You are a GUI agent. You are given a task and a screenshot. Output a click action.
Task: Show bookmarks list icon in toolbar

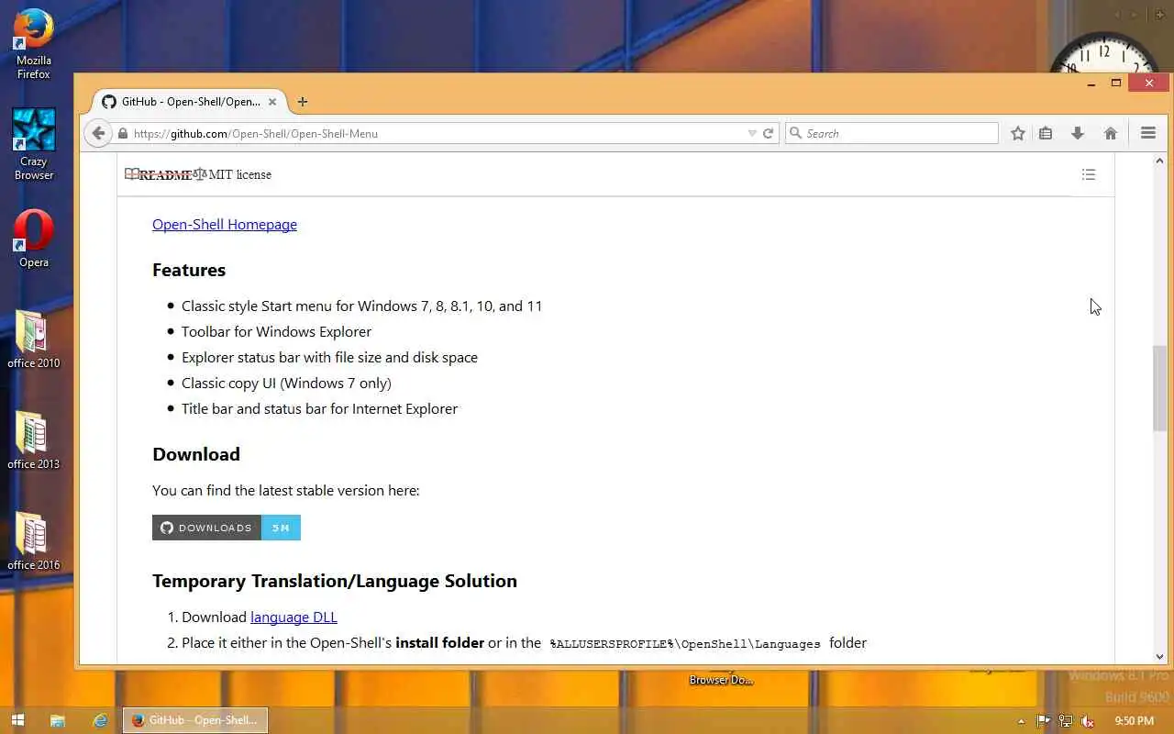[x=1046, y=133]
